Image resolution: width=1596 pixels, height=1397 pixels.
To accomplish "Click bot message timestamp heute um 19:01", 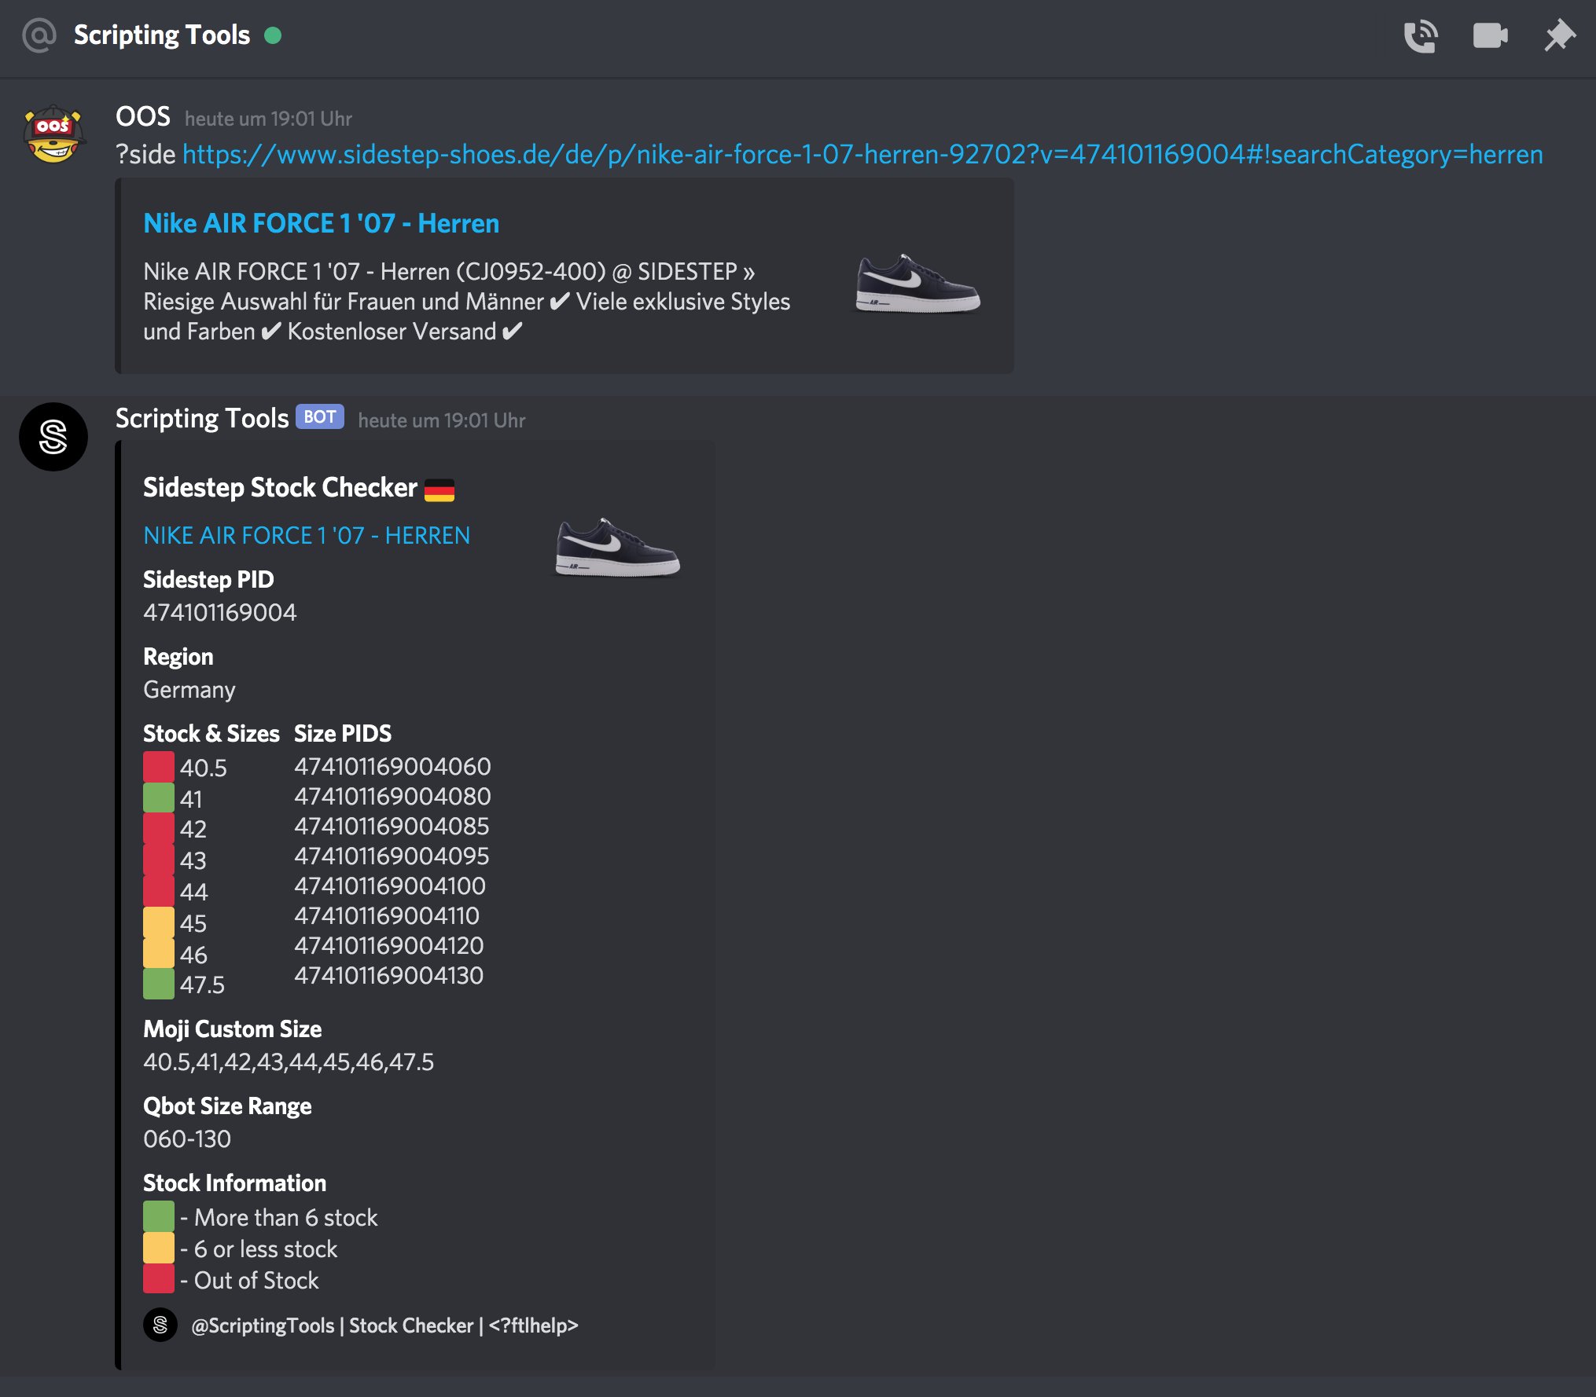I will pos(442,420).
